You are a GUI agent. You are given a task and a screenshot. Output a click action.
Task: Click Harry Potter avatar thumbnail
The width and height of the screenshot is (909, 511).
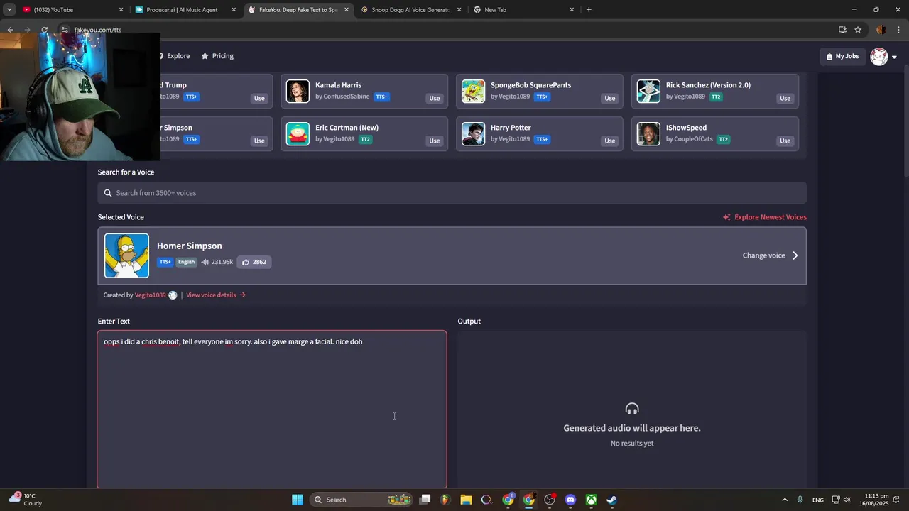[x=473, y=133]
